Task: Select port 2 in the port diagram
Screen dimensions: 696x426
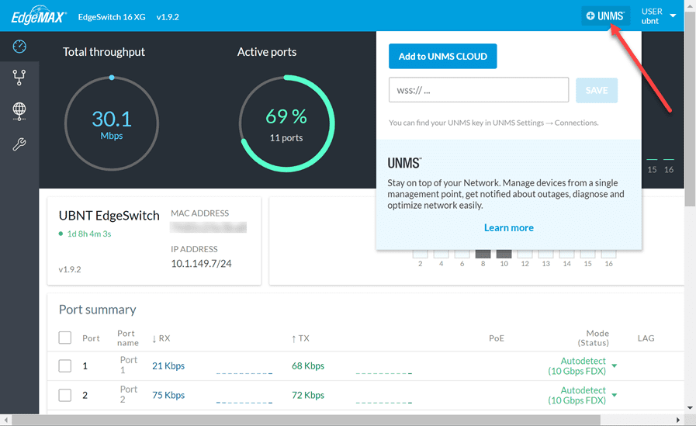Action: (x=420, y=255)
